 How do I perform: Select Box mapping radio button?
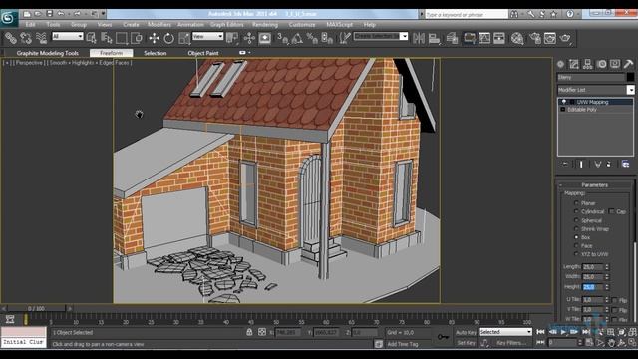[x=576, y=237]
